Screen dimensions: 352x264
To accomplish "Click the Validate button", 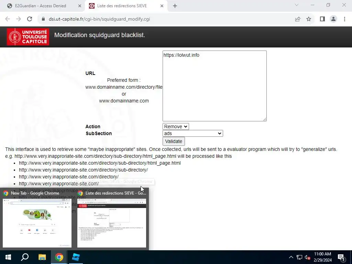I will 174,141.
